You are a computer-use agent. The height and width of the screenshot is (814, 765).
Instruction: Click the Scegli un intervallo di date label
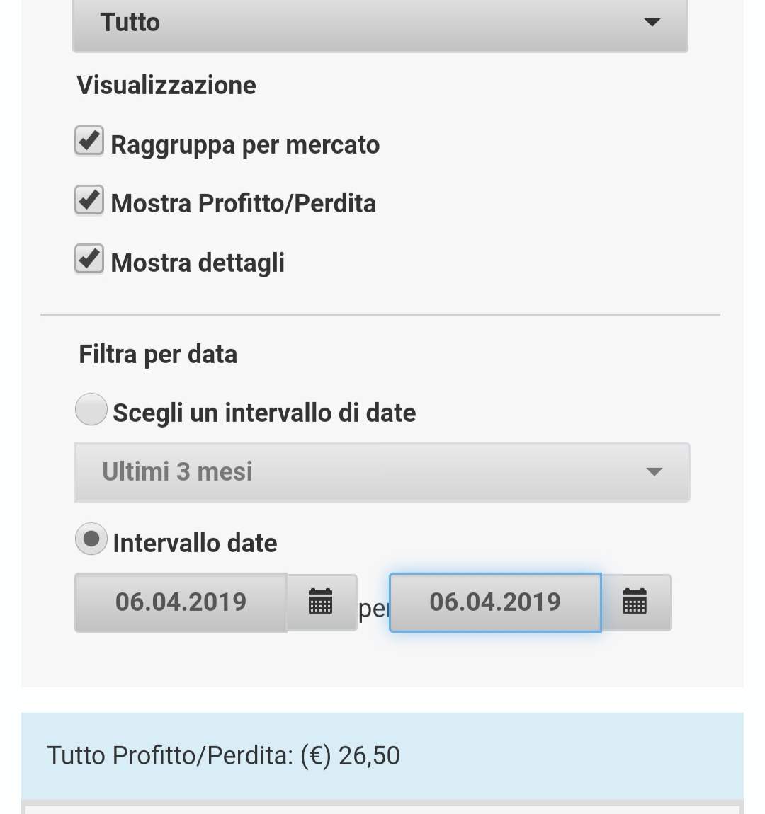coord(264,413)
